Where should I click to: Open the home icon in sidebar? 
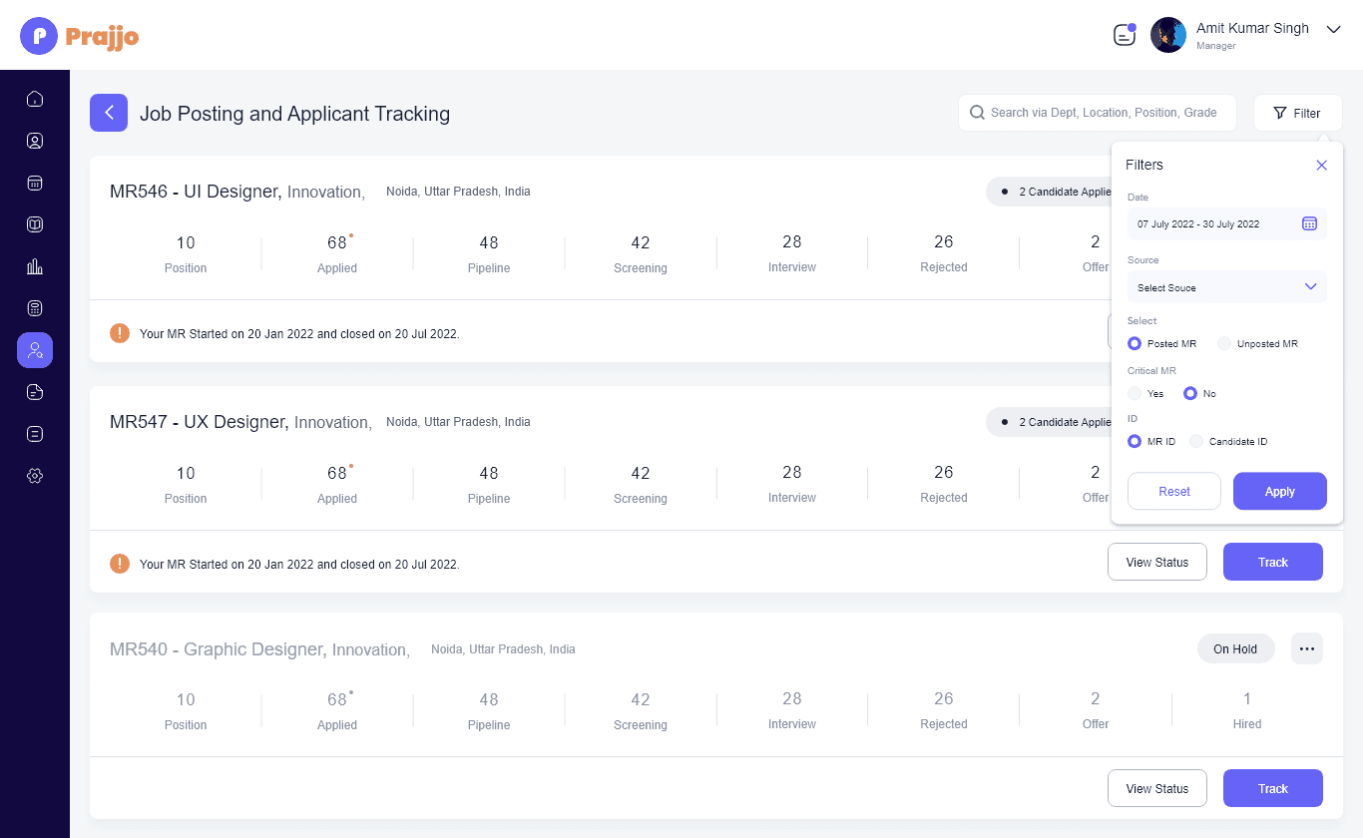tap(35, 99)
